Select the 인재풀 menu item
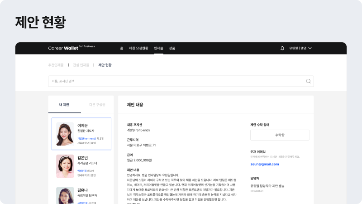The image size is (362, 204). [159, 48]
